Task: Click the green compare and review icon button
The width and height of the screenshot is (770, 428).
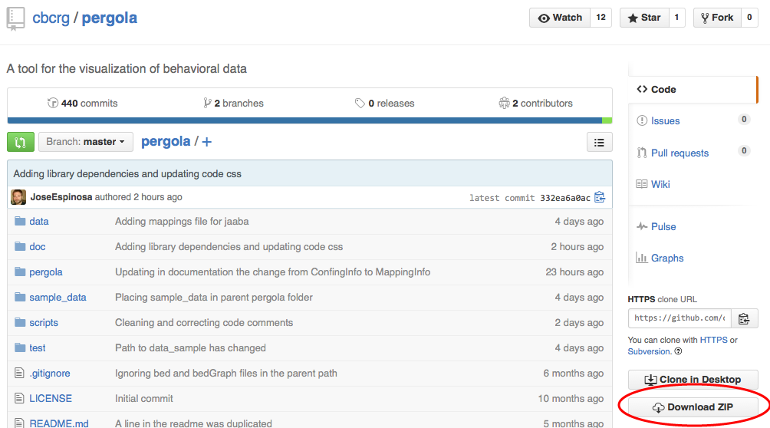Action: pyautogui.click(x=20, y=142)
